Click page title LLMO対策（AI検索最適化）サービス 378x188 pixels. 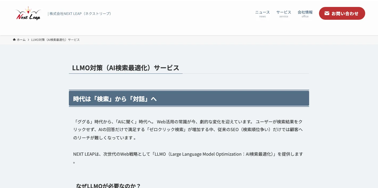pos(126,68)
